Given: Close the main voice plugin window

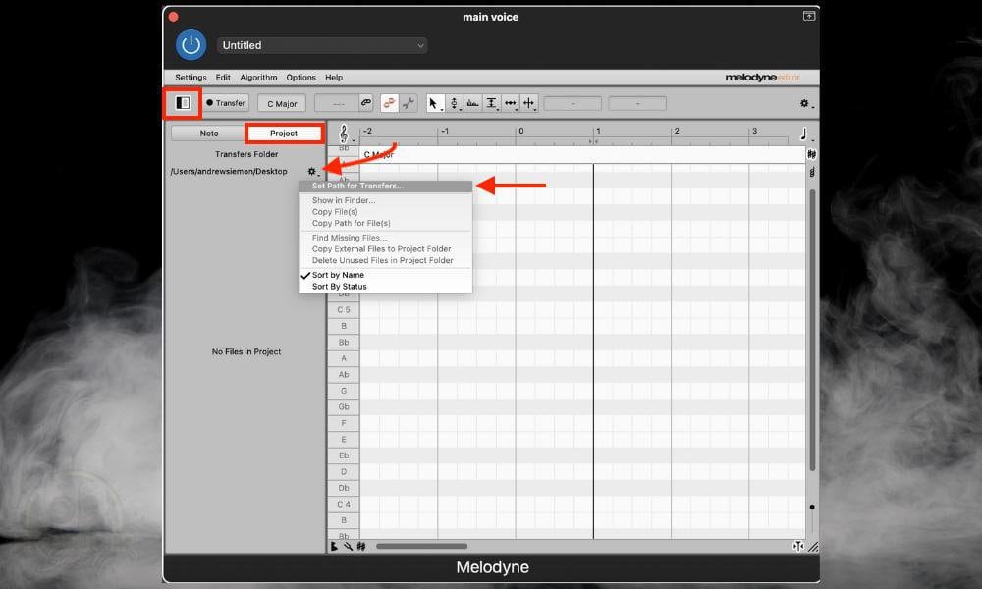Looking at the screenshot, I should click(x=174, y=17).
